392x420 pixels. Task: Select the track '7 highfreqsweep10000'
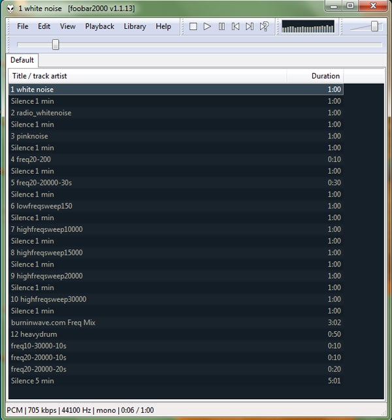(176, 229)
